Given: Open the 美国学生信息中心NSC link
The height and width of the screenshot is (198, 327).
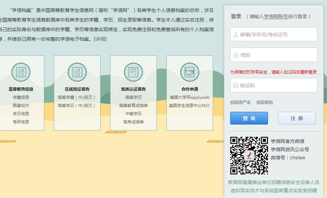Looking at the screenshot, I should [190, 106].
